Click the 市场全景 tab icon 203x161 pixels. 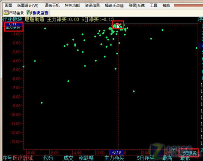coord(6,12)
